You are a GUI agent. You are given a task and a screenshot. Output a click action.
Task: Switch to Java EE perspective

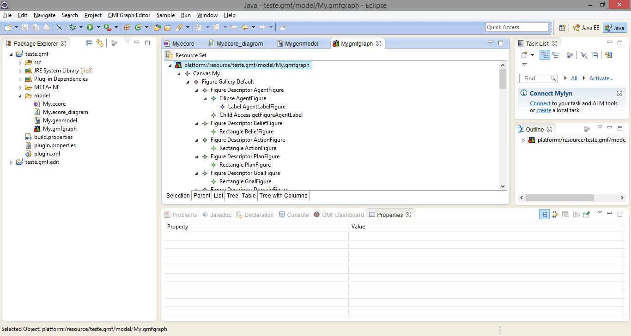(586, 28)
